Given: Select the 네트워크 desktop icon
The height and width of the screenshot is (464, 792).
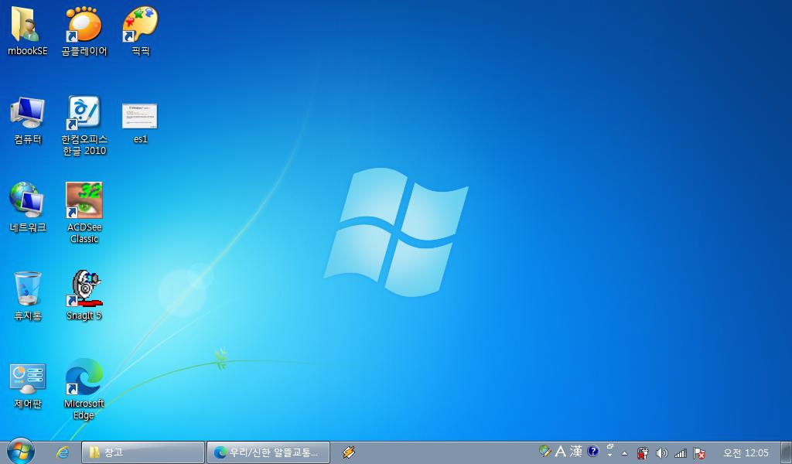Looking at the screenshot, I should tap(27, 207).
